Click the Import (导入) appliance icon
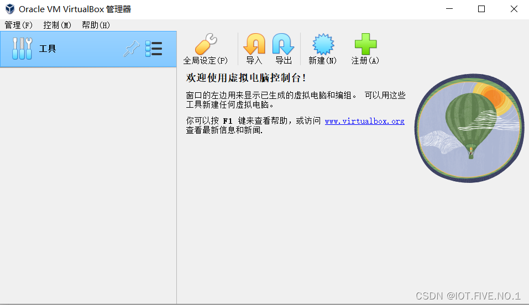Screen dimensions: 529x305 click(x=254, y=44)
